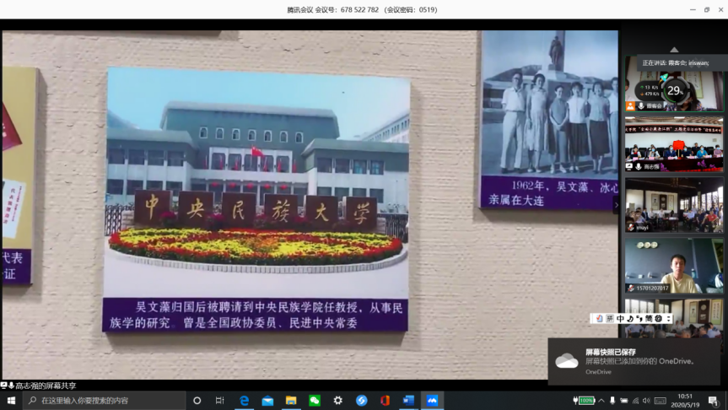
Task: Expand side panel arrow beside shared screen
Action: click(x=616, y=205)
